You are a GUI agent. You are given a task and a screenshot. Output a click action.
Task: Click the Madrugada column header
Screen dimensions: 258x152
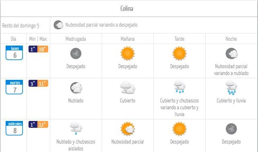pyautogui.click(x=76, y=39)
